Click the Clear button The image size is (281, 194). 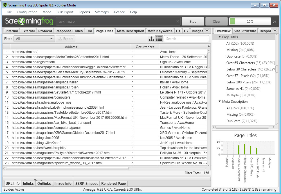click(217, 21)
